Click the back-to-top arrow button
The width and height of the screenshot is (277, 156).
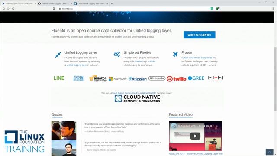[x=269, y=152]
